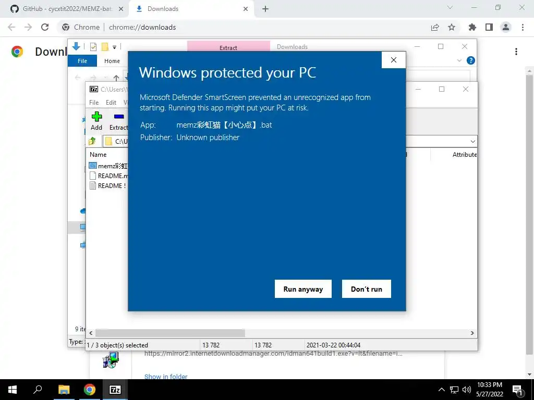Image resolution: width=534 pixels, height=400 pixels.
Task: Open Windows taskbar search
Action: [x=38, y=390]
